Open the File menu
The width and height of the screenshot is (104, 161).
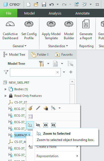point(9,13)
